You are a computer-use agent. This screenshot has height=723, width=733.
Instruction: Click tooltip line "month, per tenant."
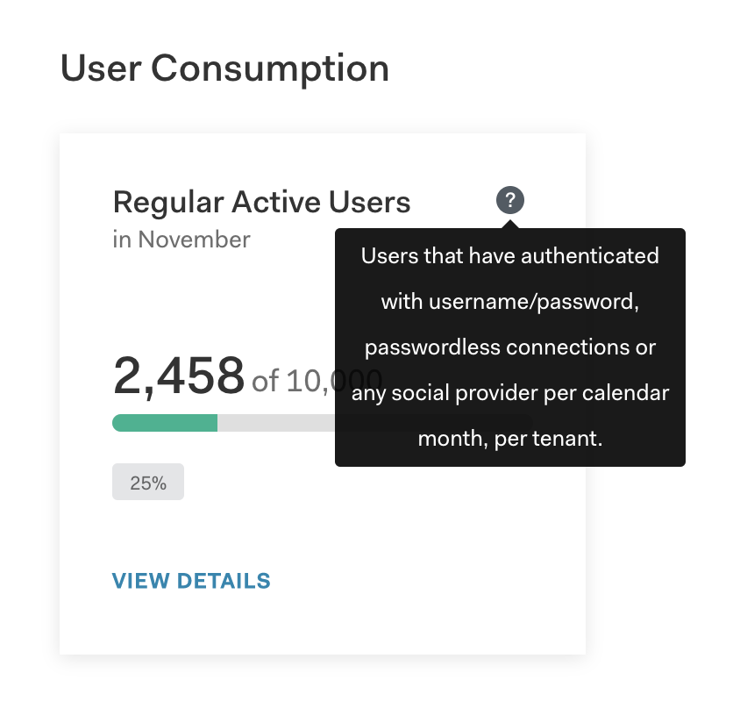(509, 438)
